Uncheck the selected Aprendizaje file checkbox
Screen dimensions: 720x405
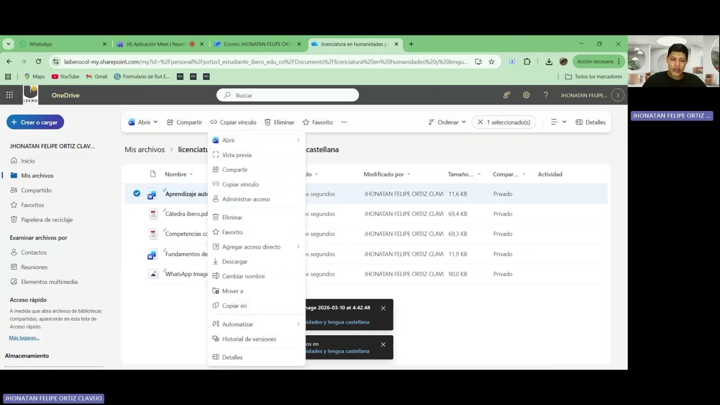137,193
